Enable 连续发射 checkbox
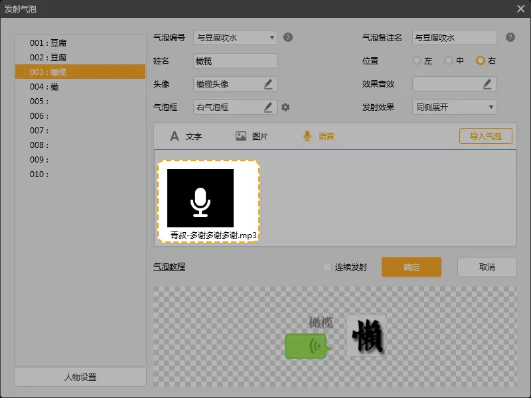This screenshot has width=531, height=398. pyautogui.click(x=327, y=267)
